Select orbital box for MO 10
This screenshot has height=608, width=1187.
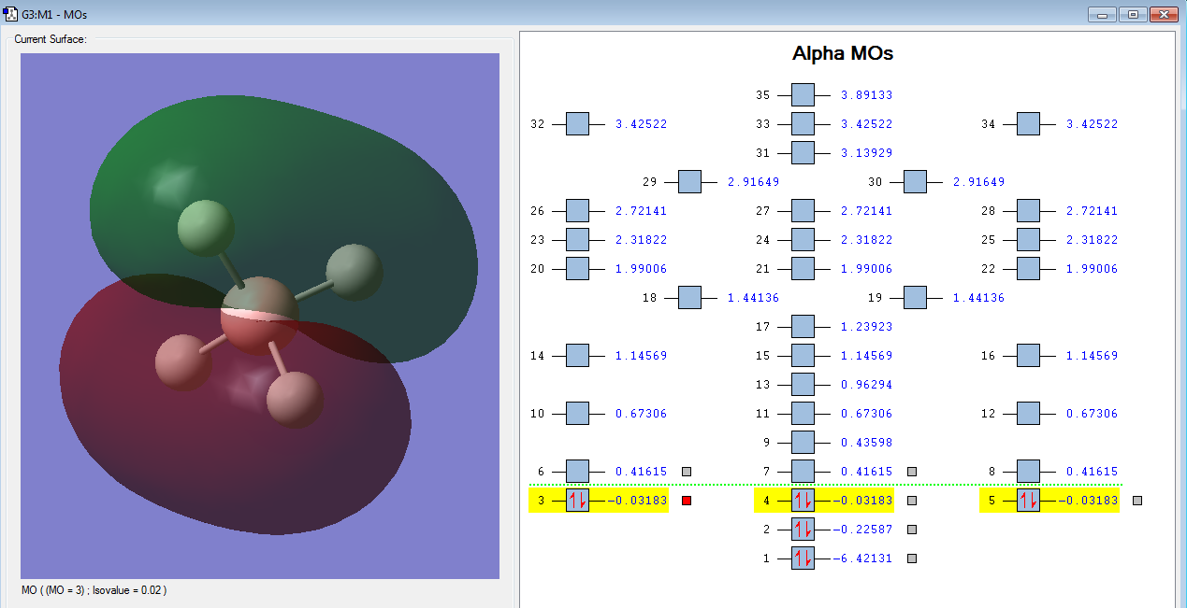577,414
